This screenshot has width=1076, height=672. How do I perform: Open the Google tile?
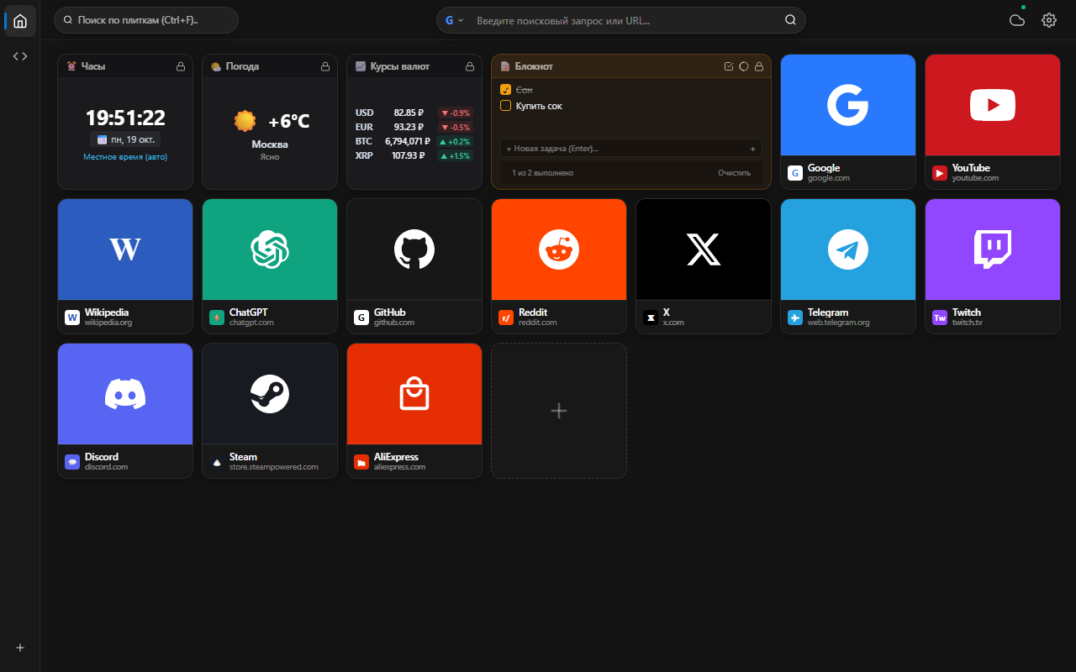tap(848, 122)
